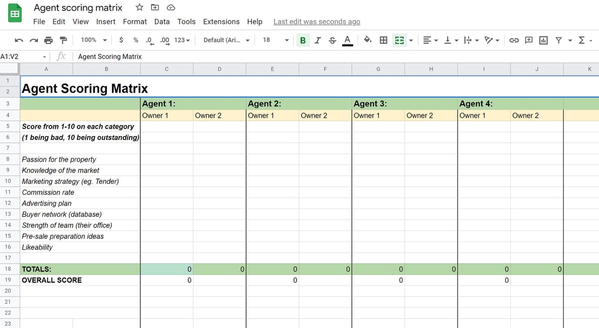Open the borders tool

(x=382, y=40)
